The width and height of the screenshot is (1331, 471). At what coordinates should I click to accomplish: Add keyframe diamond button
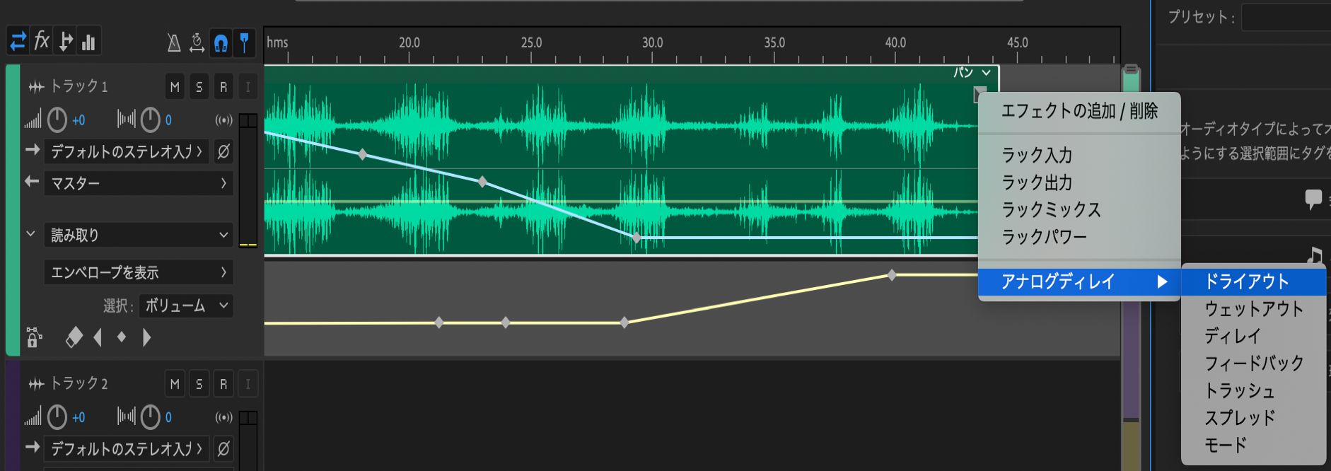point(122,337)
